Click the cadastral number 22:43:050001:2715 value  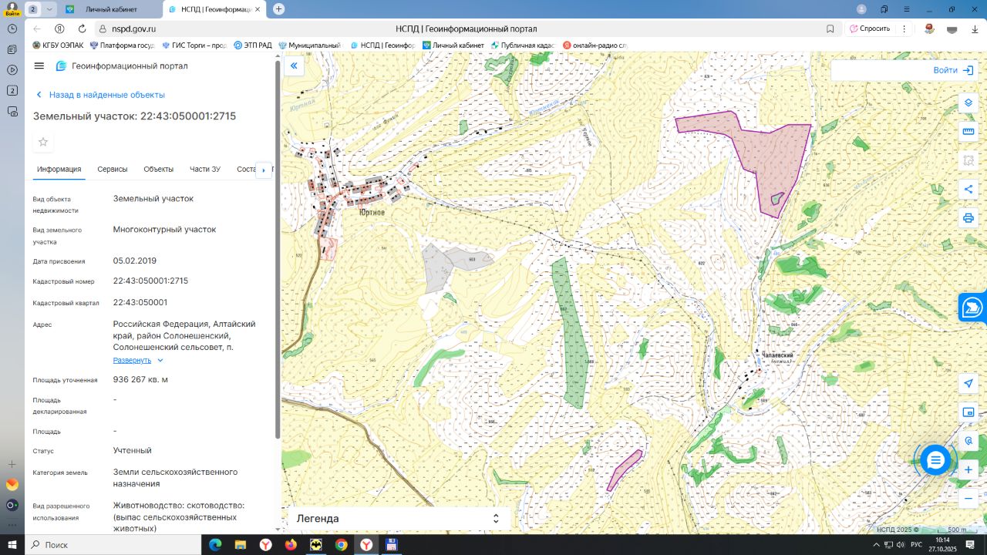[150, 281]
